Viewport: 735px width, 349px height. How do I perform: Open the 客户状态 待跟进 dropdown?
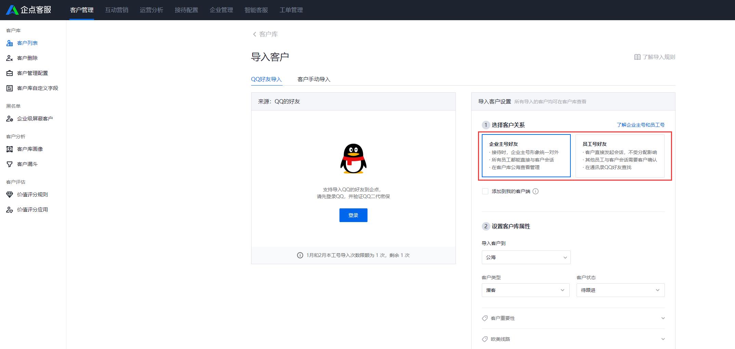pos(620,290)
